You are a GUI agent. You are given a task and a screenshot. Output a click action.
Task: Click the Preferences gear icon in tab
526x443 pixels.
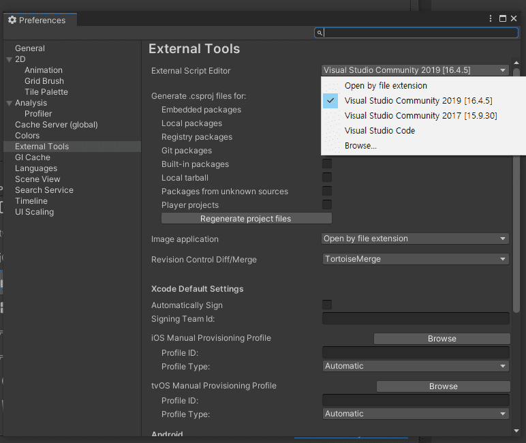coord(12,20)
